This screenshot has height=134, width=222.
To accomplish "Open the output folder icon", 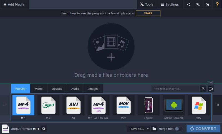I will click(154, 129).
